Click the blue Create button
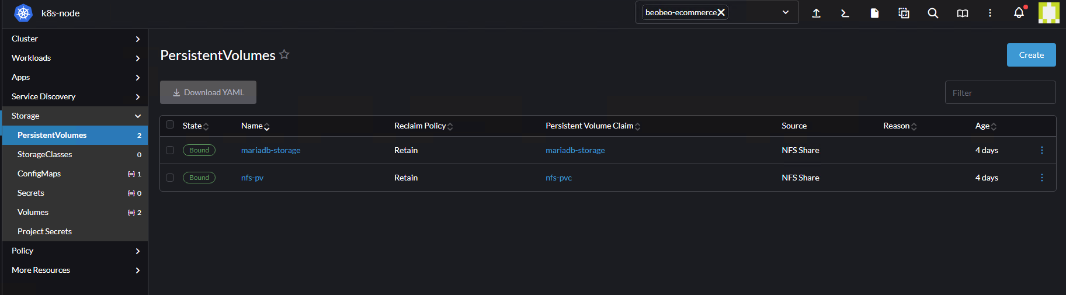This screenshot has width=1066, height=295. [1031, 55]
